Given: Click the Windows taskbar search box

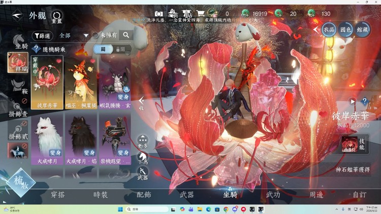Looking at the screenshot, I should click(147, 209).
